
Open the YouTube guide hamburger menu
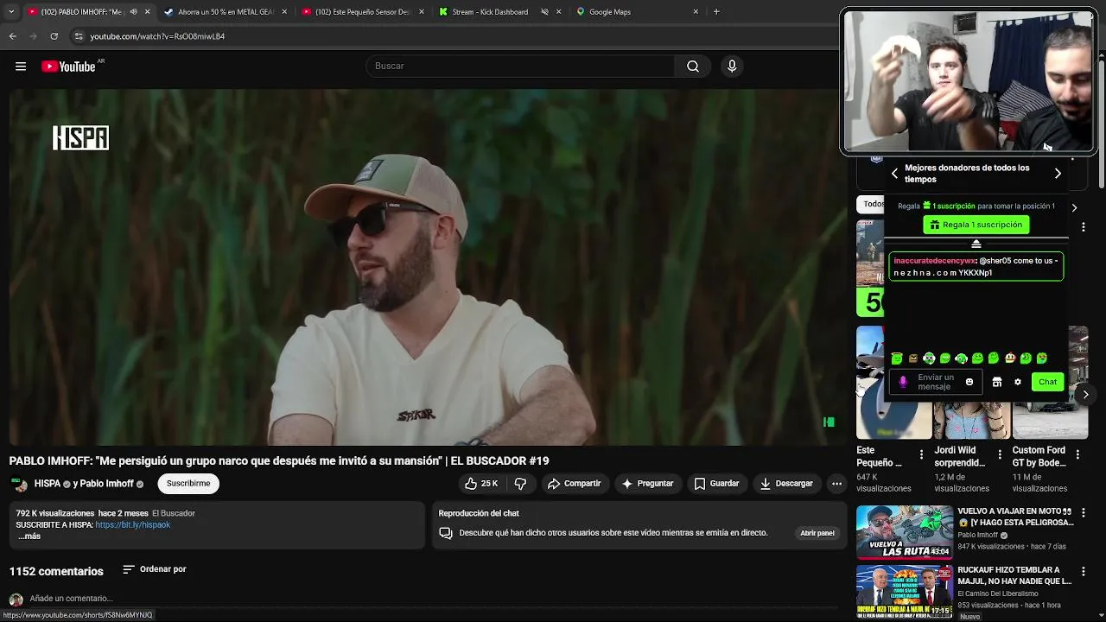coord(21,67)
